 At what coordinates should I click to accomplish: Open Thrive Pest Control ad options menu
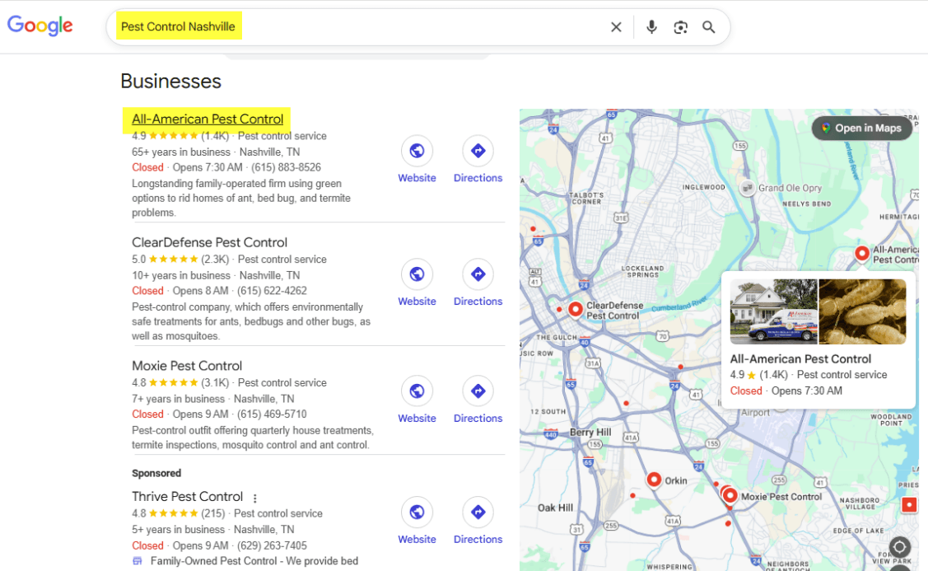[x=255, y=498]
